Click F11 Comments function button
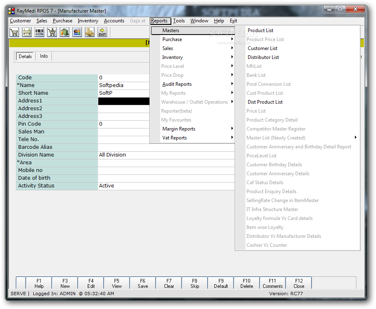 [x=272, y=283]
